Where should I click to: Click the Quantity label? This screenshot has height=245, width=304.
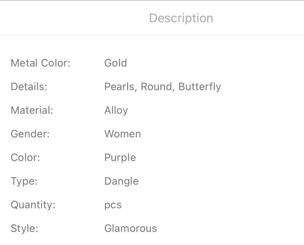pos(33,205)
